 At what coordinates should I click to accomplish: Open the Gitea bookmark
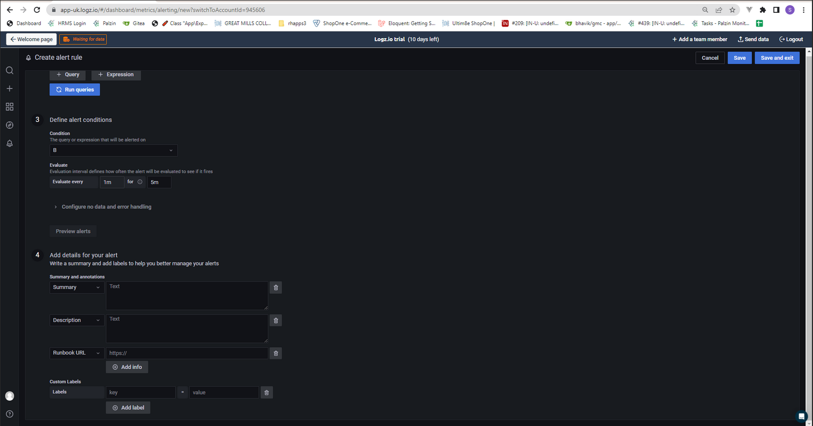click(x=134, y=23)
